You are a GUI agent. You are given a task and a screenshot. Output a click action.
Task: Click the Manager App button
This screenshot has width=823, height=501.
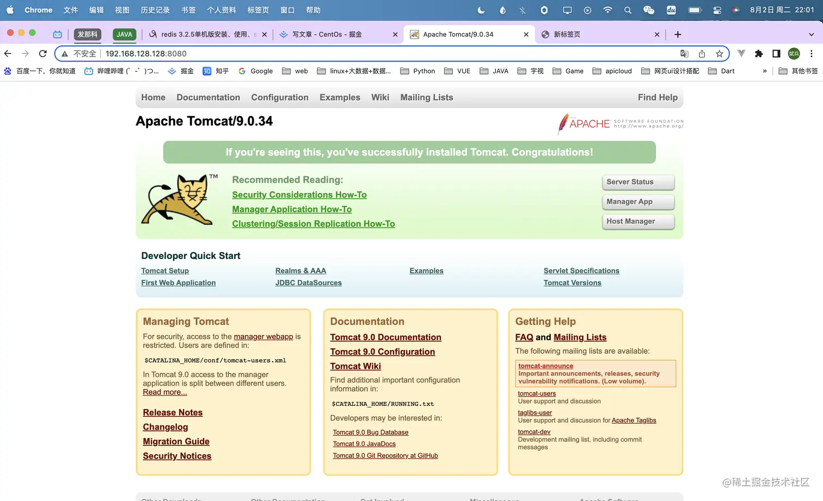(x=638, y=202)
